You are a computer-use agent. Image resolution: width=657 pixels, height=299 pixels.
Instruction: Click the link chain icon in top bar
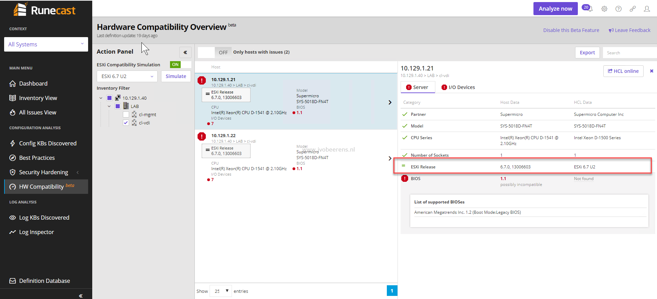[633, 9]
